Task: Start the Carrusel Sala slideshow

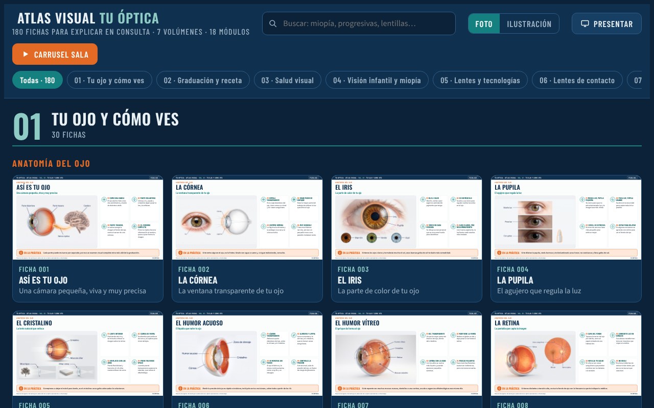Action: pos(55,54)
